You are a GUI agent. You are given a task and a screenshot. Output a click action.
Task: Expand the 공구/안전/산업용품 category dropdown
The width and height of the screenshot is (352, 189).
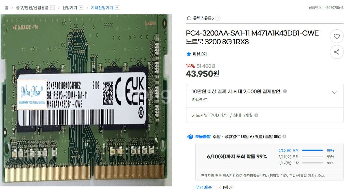pyautogui.click(x=52, y=7)
